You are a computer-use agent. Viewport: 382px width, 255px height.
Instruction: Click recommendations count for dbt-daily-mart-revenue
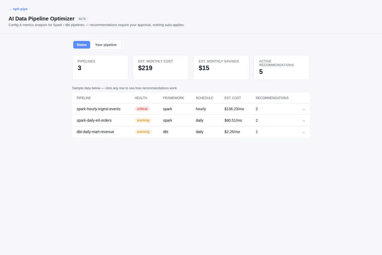pos(257,132)
